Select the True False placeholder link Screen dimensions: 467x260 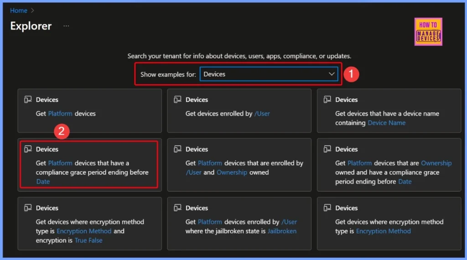point(88,240)
